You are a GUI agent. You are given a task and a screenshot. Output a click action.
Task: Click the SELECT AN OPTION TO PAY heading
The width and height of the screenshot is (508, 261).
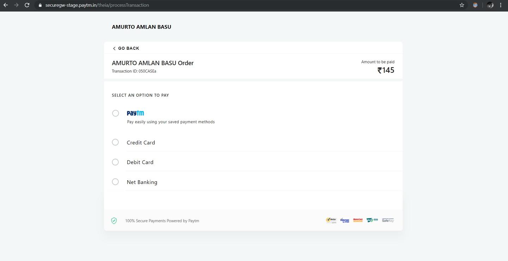click(x=140, y=95)
